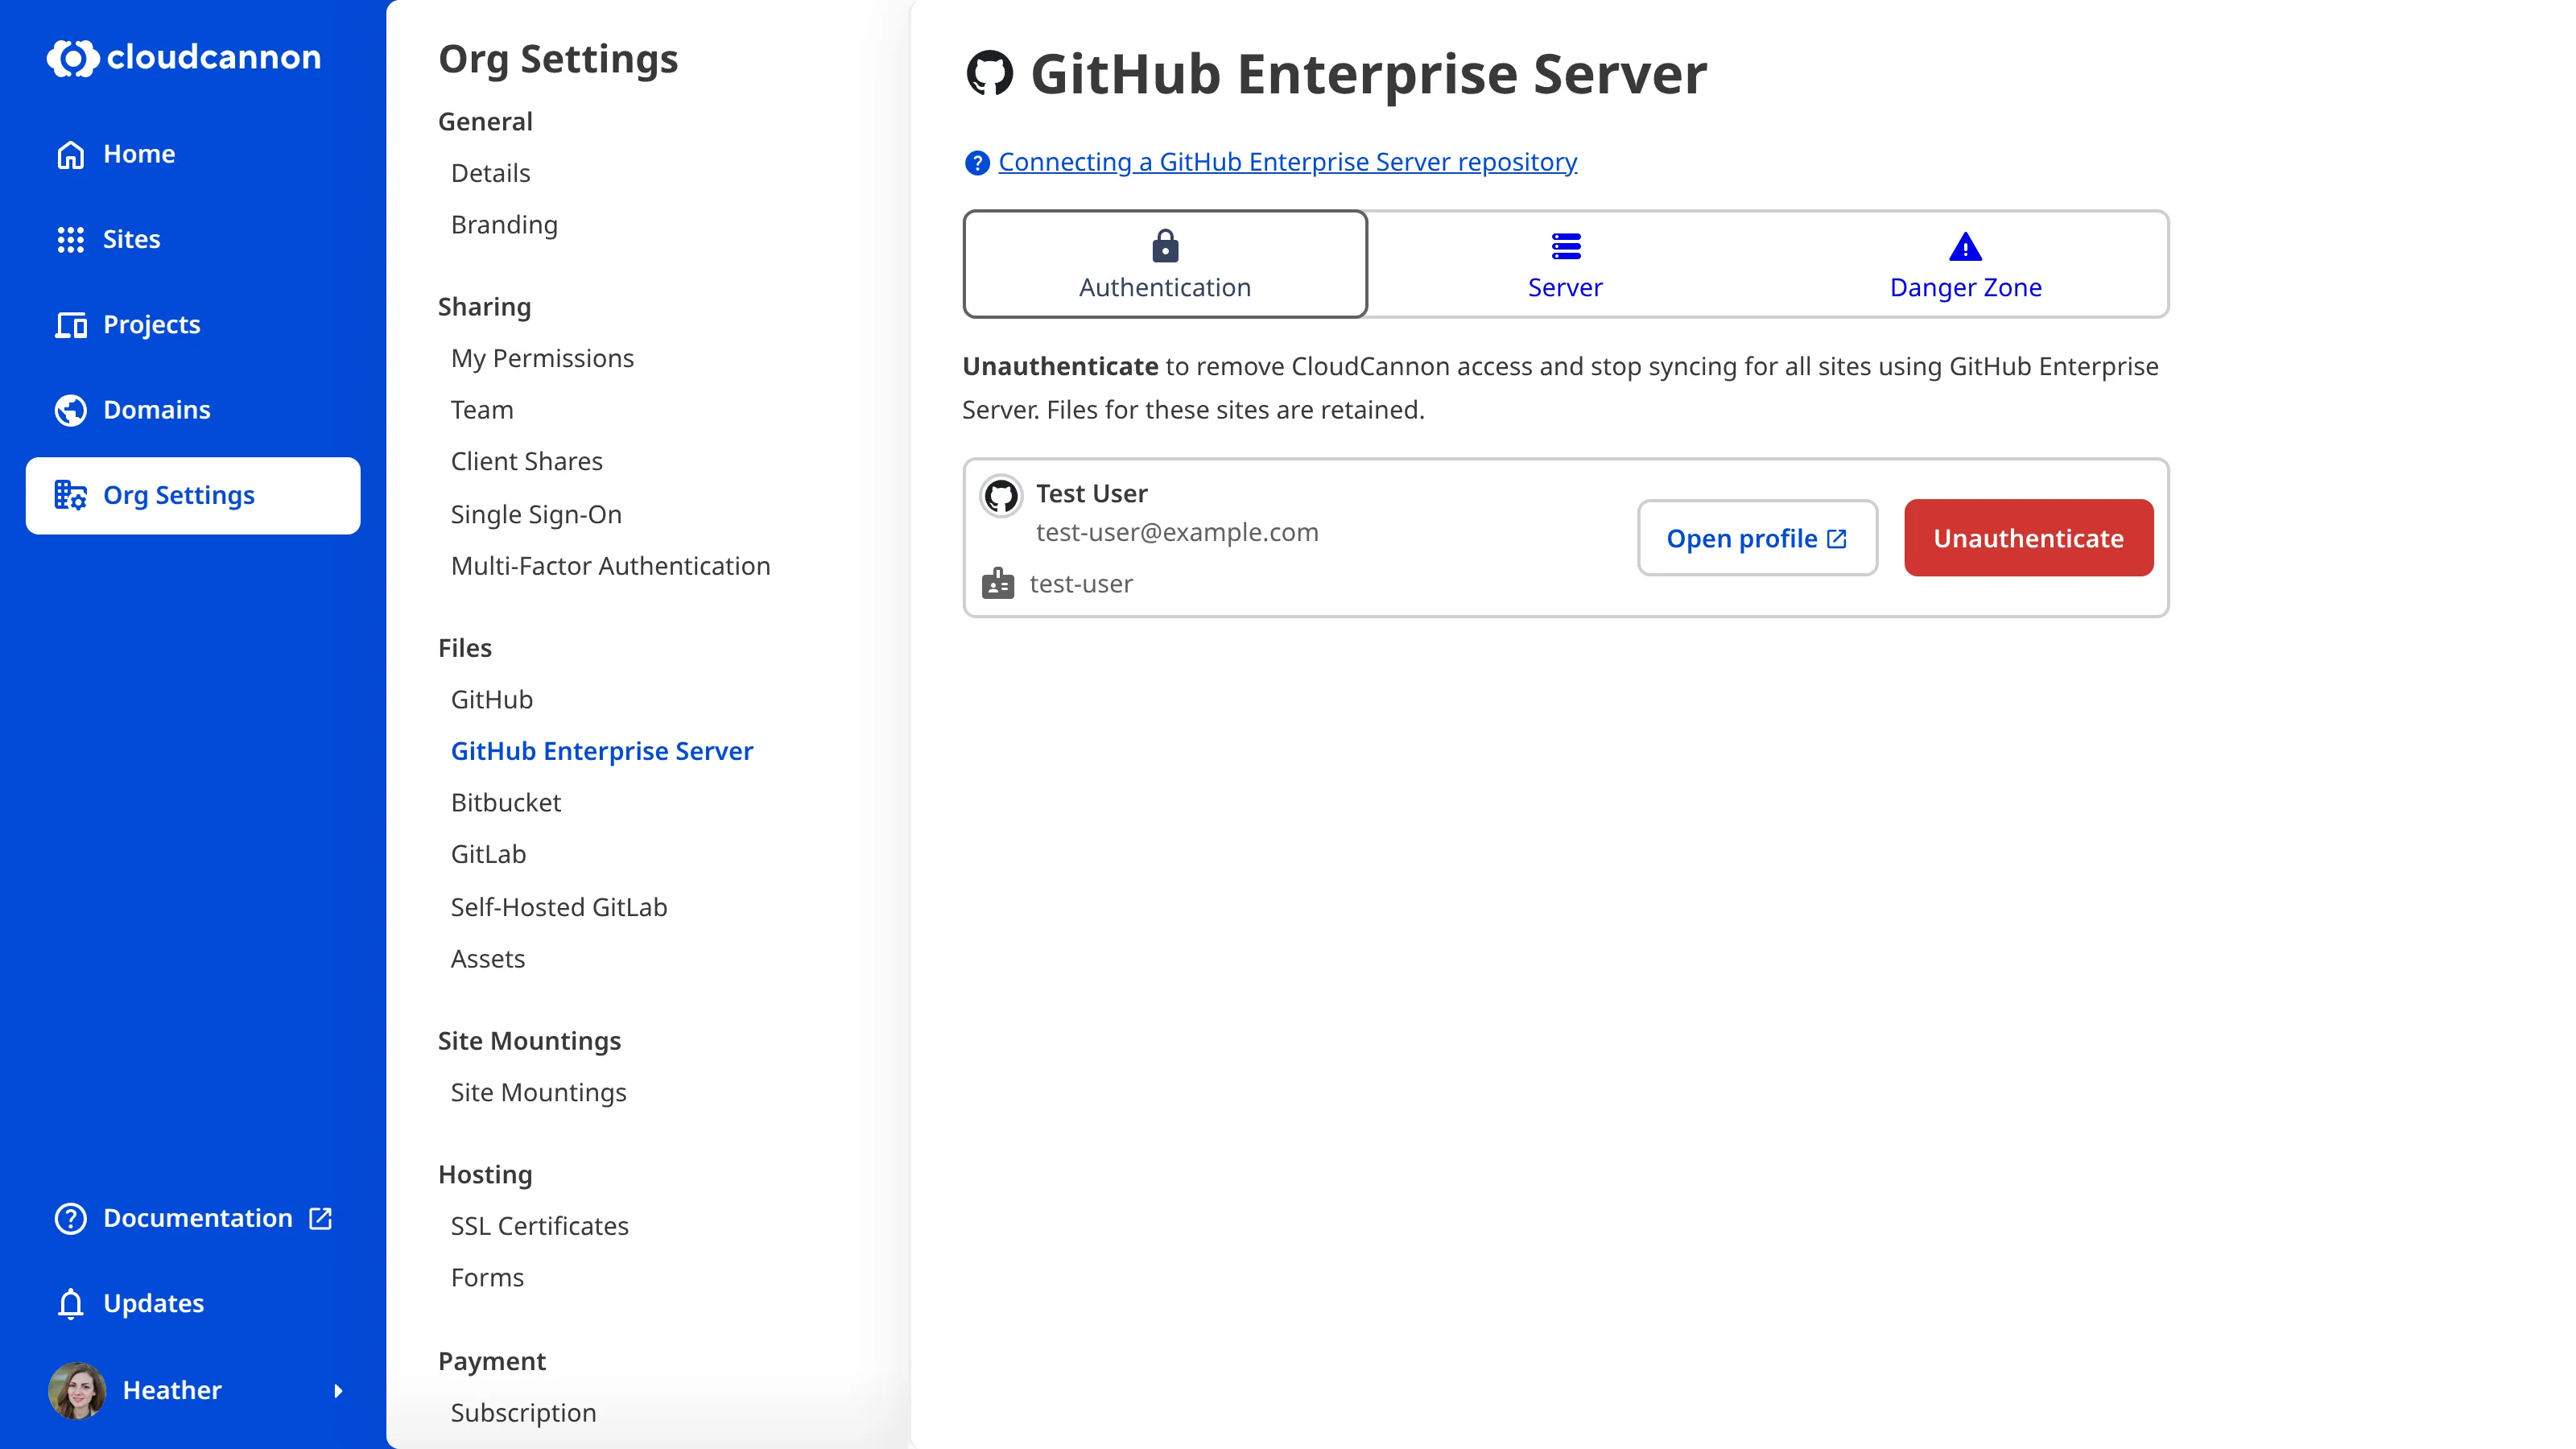Click the Danger Zone warning icon

(x=1965, y=246)
